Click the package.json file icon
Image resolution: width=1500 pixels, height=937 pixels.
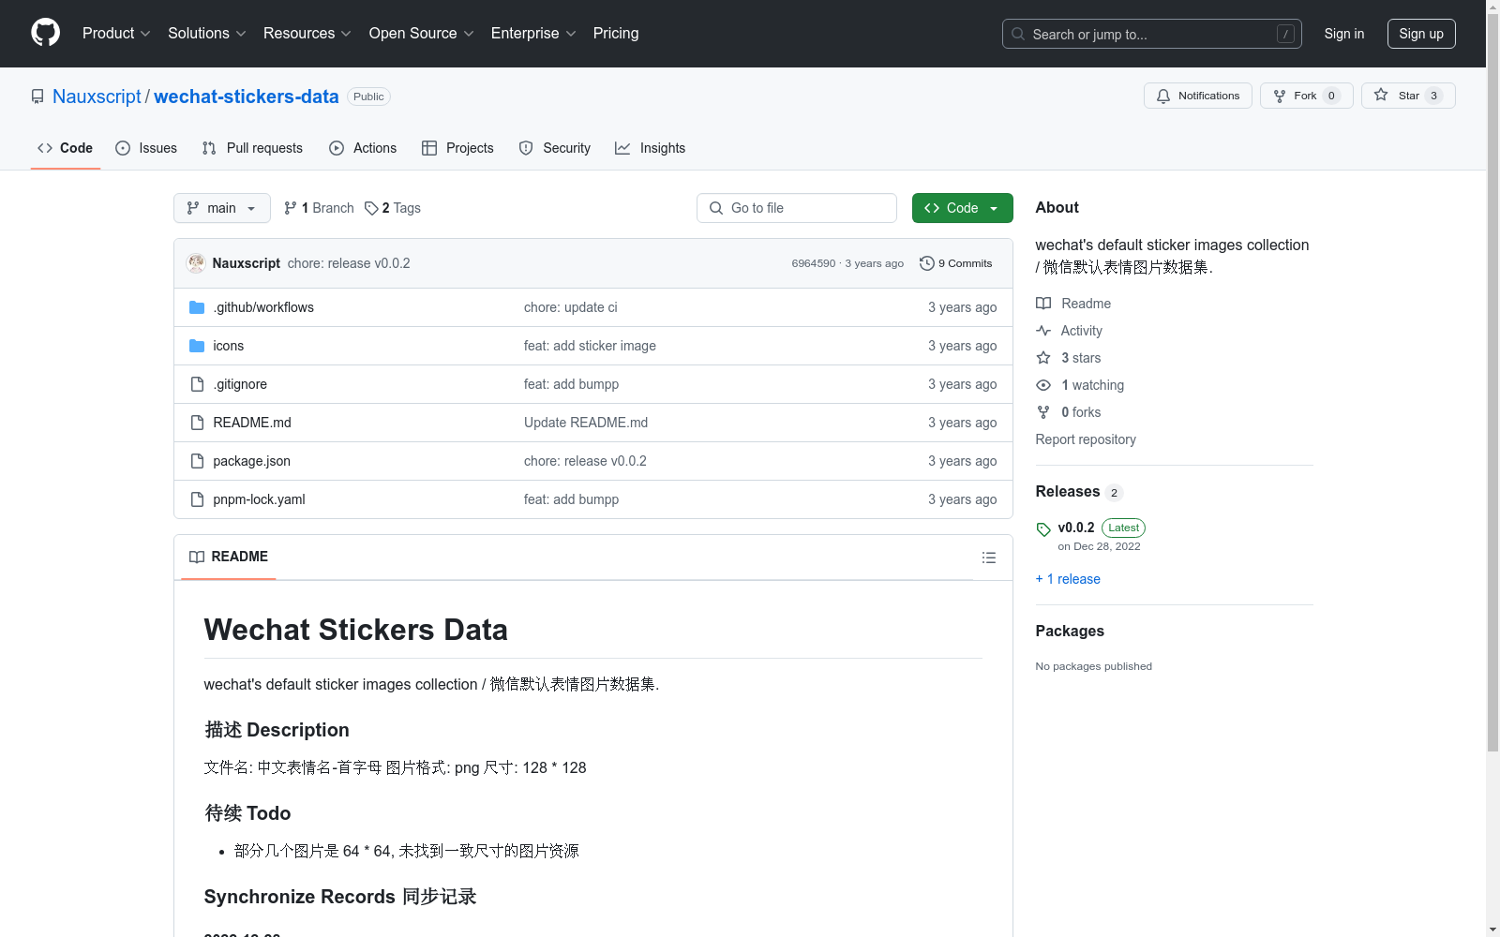[197, 461]
